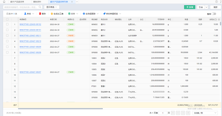Viewport: 222px width, 116px height.
Task: Expand the audit dropdown arrow
Action: point(33,14)
